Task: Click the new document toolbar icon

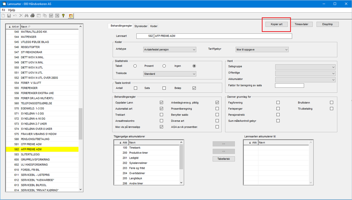Action: pos(3,16)
